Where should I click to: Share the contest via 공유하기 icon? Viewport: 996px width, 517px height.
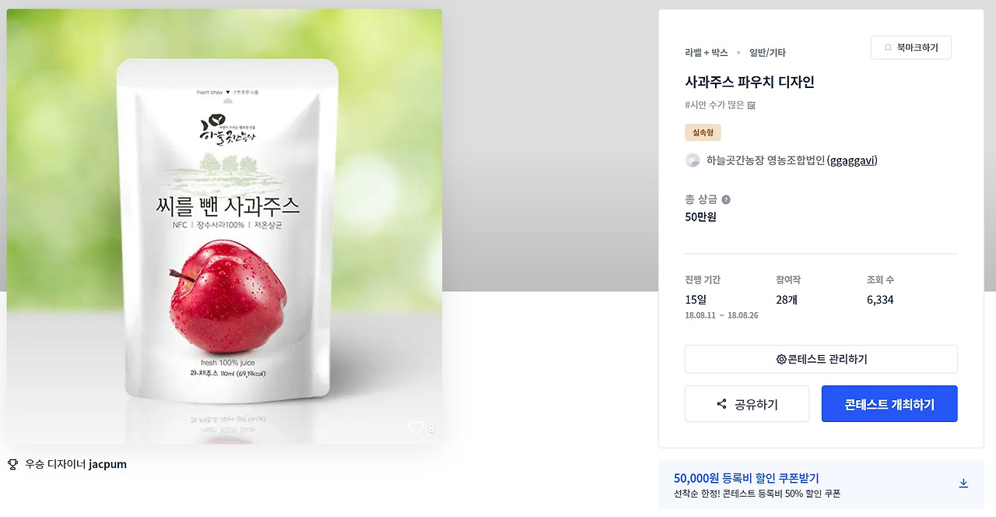(x=721, y=404)
